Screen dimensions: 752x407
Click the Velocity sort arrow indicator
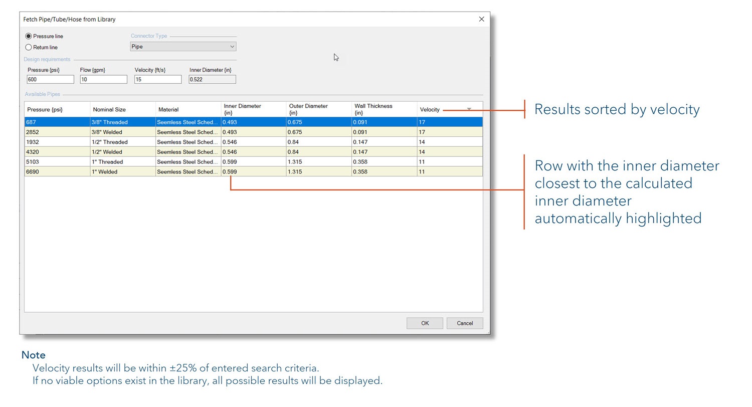click(469, 109)
